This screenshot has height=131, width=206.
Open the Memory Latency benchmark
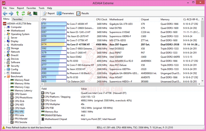coord(23,91)
